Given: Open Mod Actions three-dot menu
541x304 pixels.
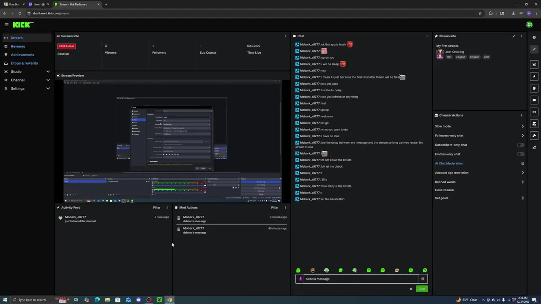Looking at the screenshot, I should point(285,208).
